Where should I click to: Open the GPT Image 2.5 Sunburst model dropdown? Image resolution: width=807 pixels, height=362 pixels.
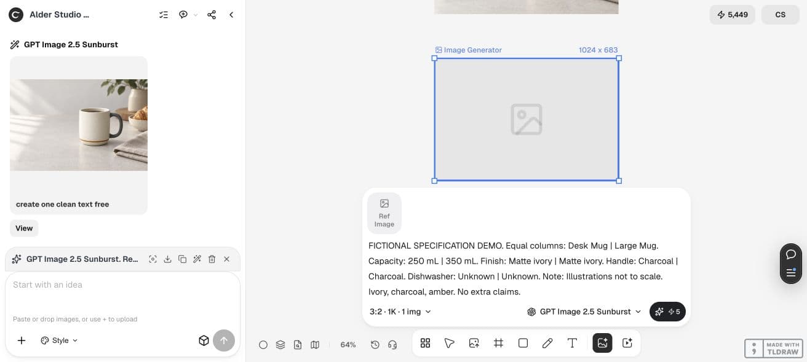pyautogui.click(x=584, y=312)
